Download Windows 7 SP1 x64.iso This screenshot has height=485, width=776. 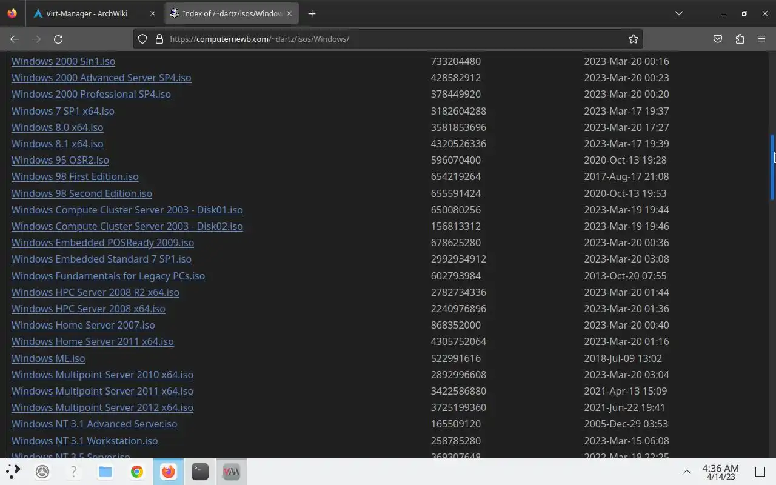(x=63, y=111)
